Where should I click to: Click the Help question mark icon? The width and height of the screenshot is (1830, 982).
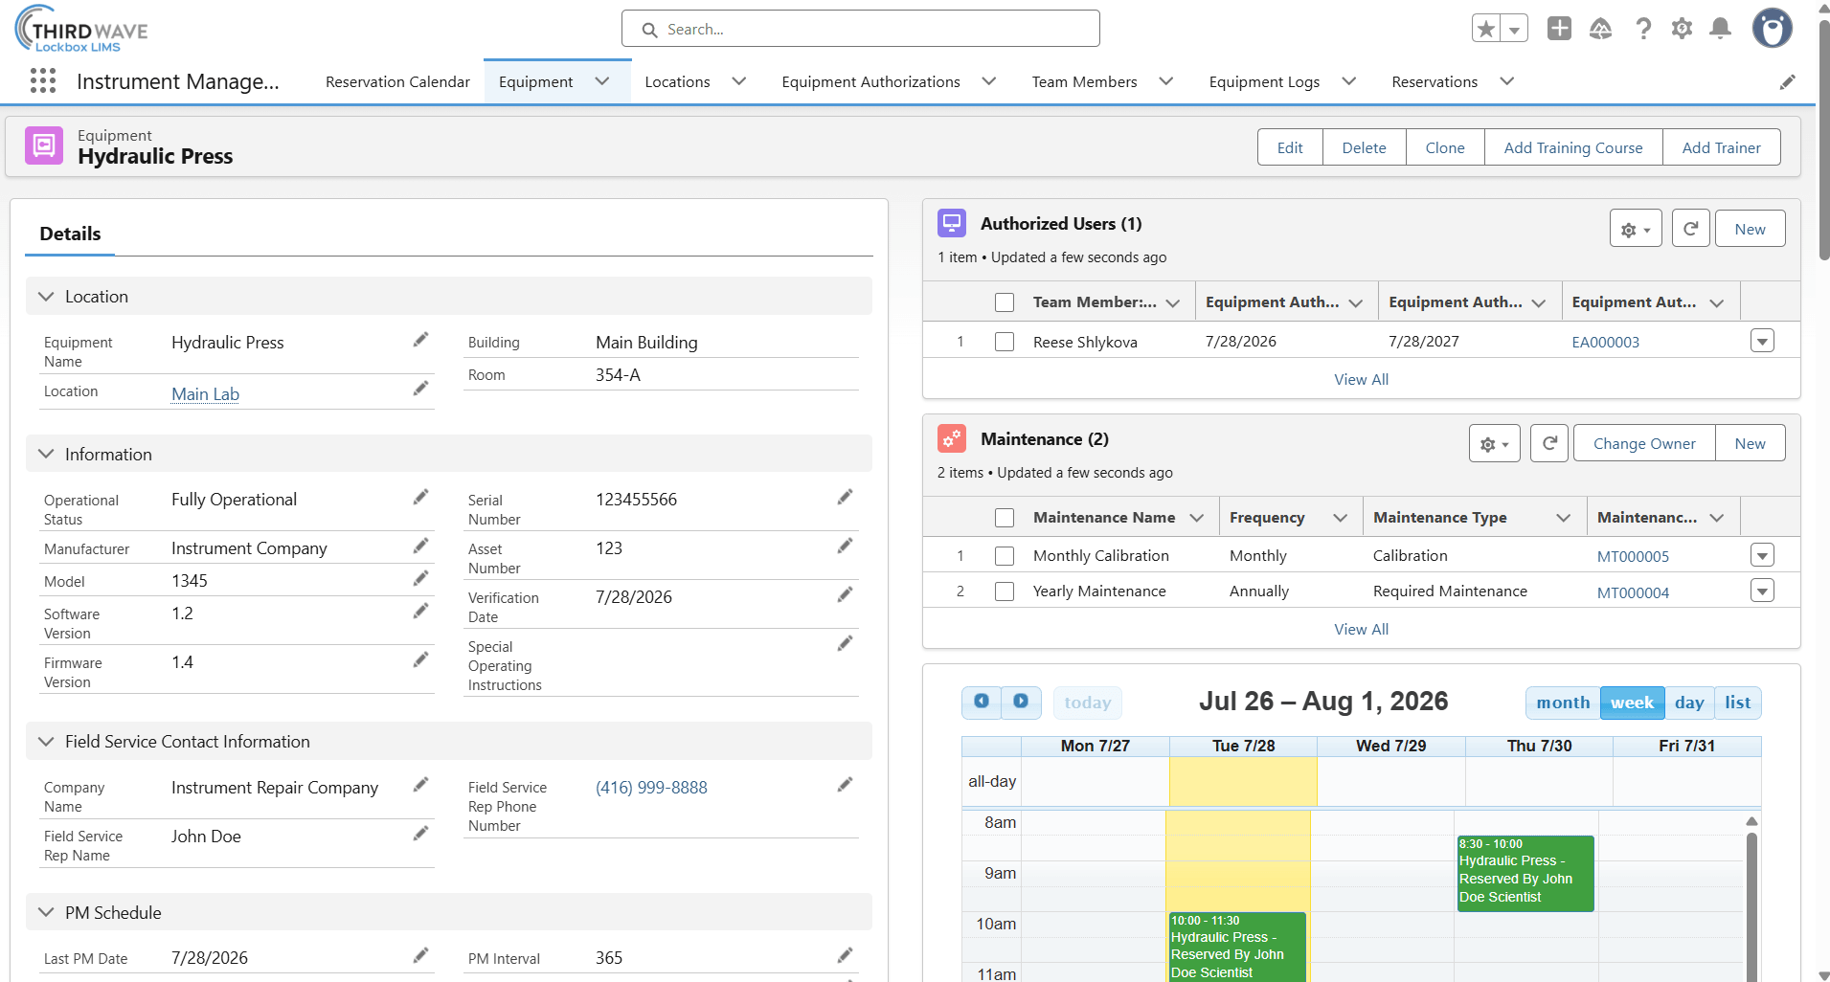tap(1643, 29)
